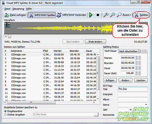The image size is (152, 124).
Task: Decrease Starten time with first down arrow
Action: pos(137,59)
